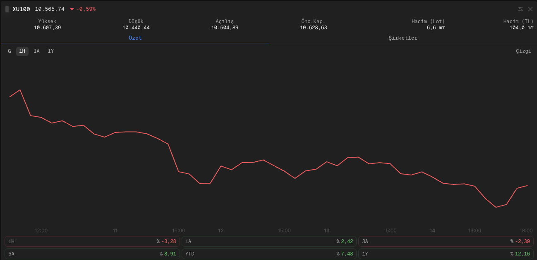Viewport: 537px width, 260px height.
Task: Select the 1H weekly range
Action: (22, 51)
